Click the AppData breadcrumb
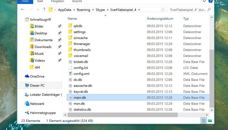Viewport: 228px width, 130px height. coord(64,10)
